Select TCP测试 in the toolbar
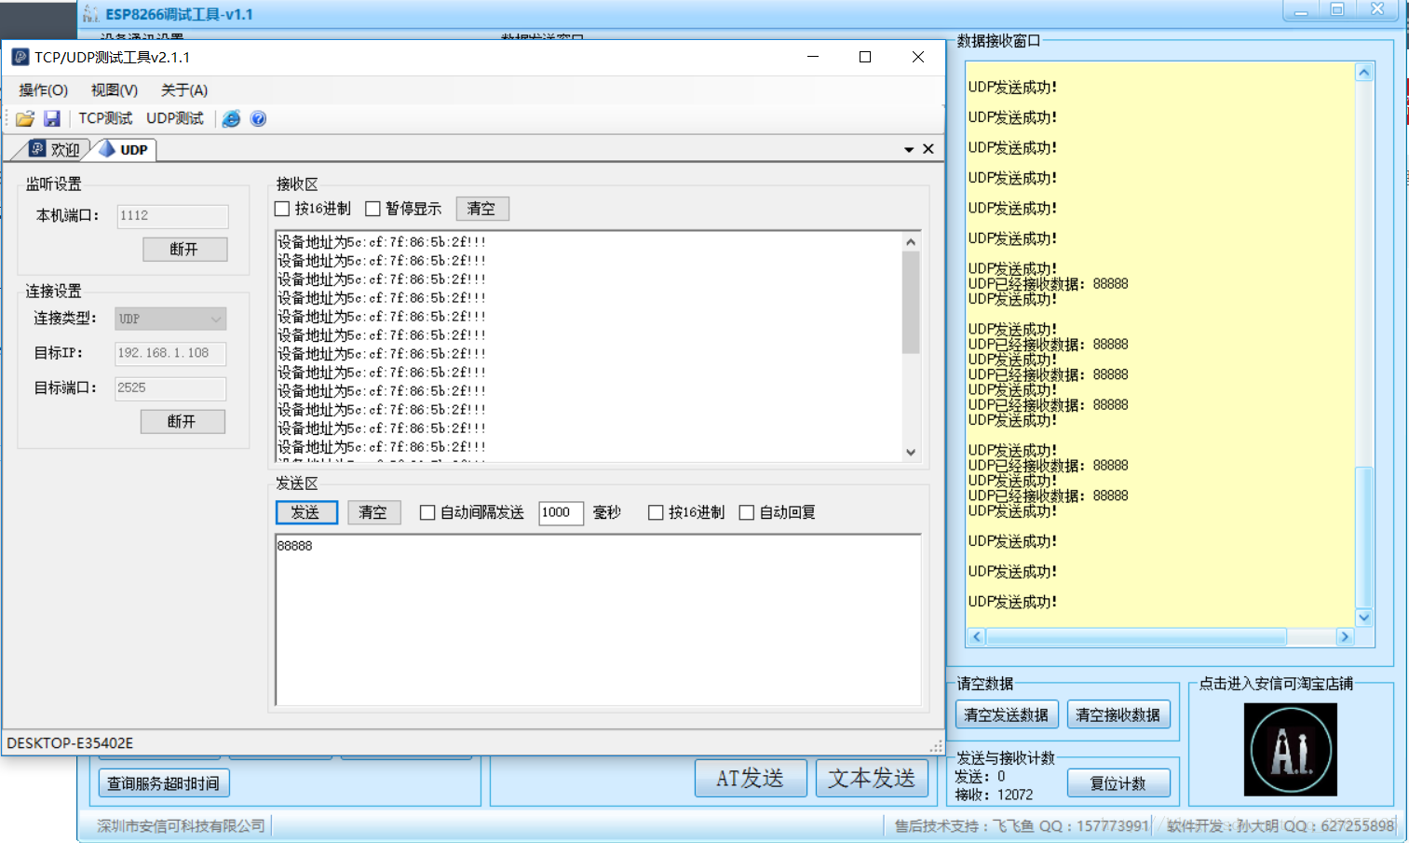This screenshot has width=1409, height=843. [105, 118]
